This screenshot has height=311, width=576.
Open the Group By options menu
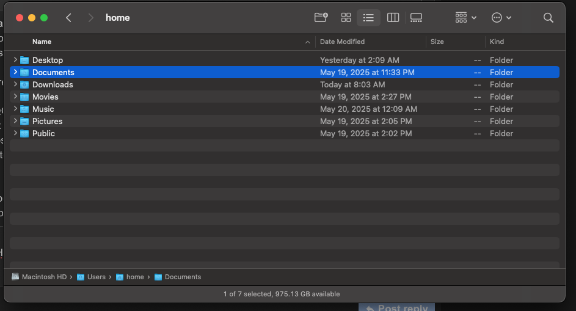pyautogui.click(x=466, y=17)
